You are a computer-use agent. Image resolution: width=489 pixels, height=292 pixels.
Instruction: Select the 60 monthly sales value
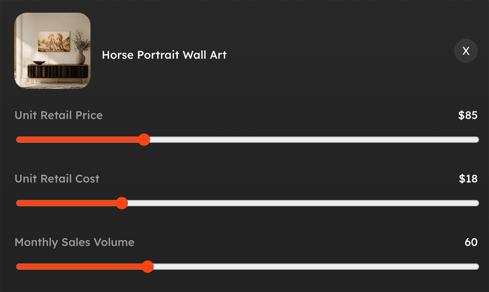471,242
